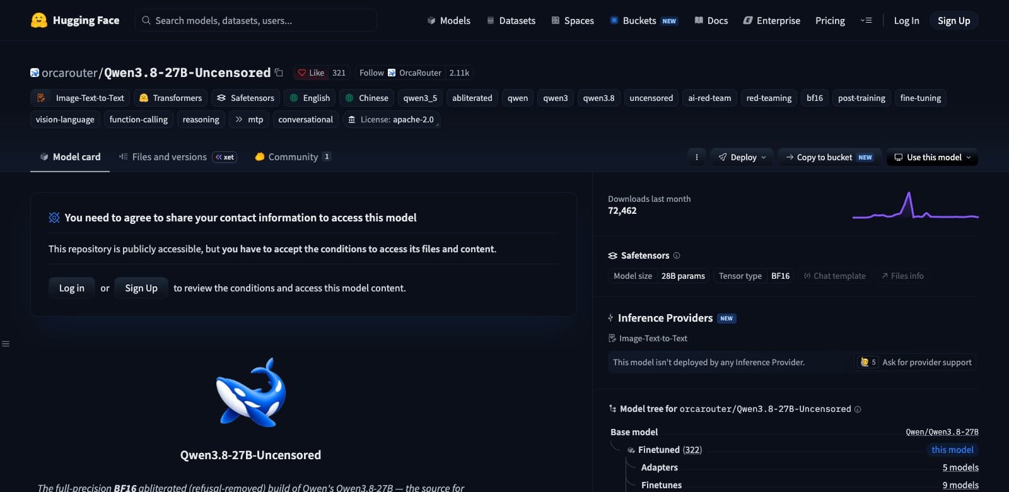
Task: Select the Safetensors library tag
Action: (245, 98)
